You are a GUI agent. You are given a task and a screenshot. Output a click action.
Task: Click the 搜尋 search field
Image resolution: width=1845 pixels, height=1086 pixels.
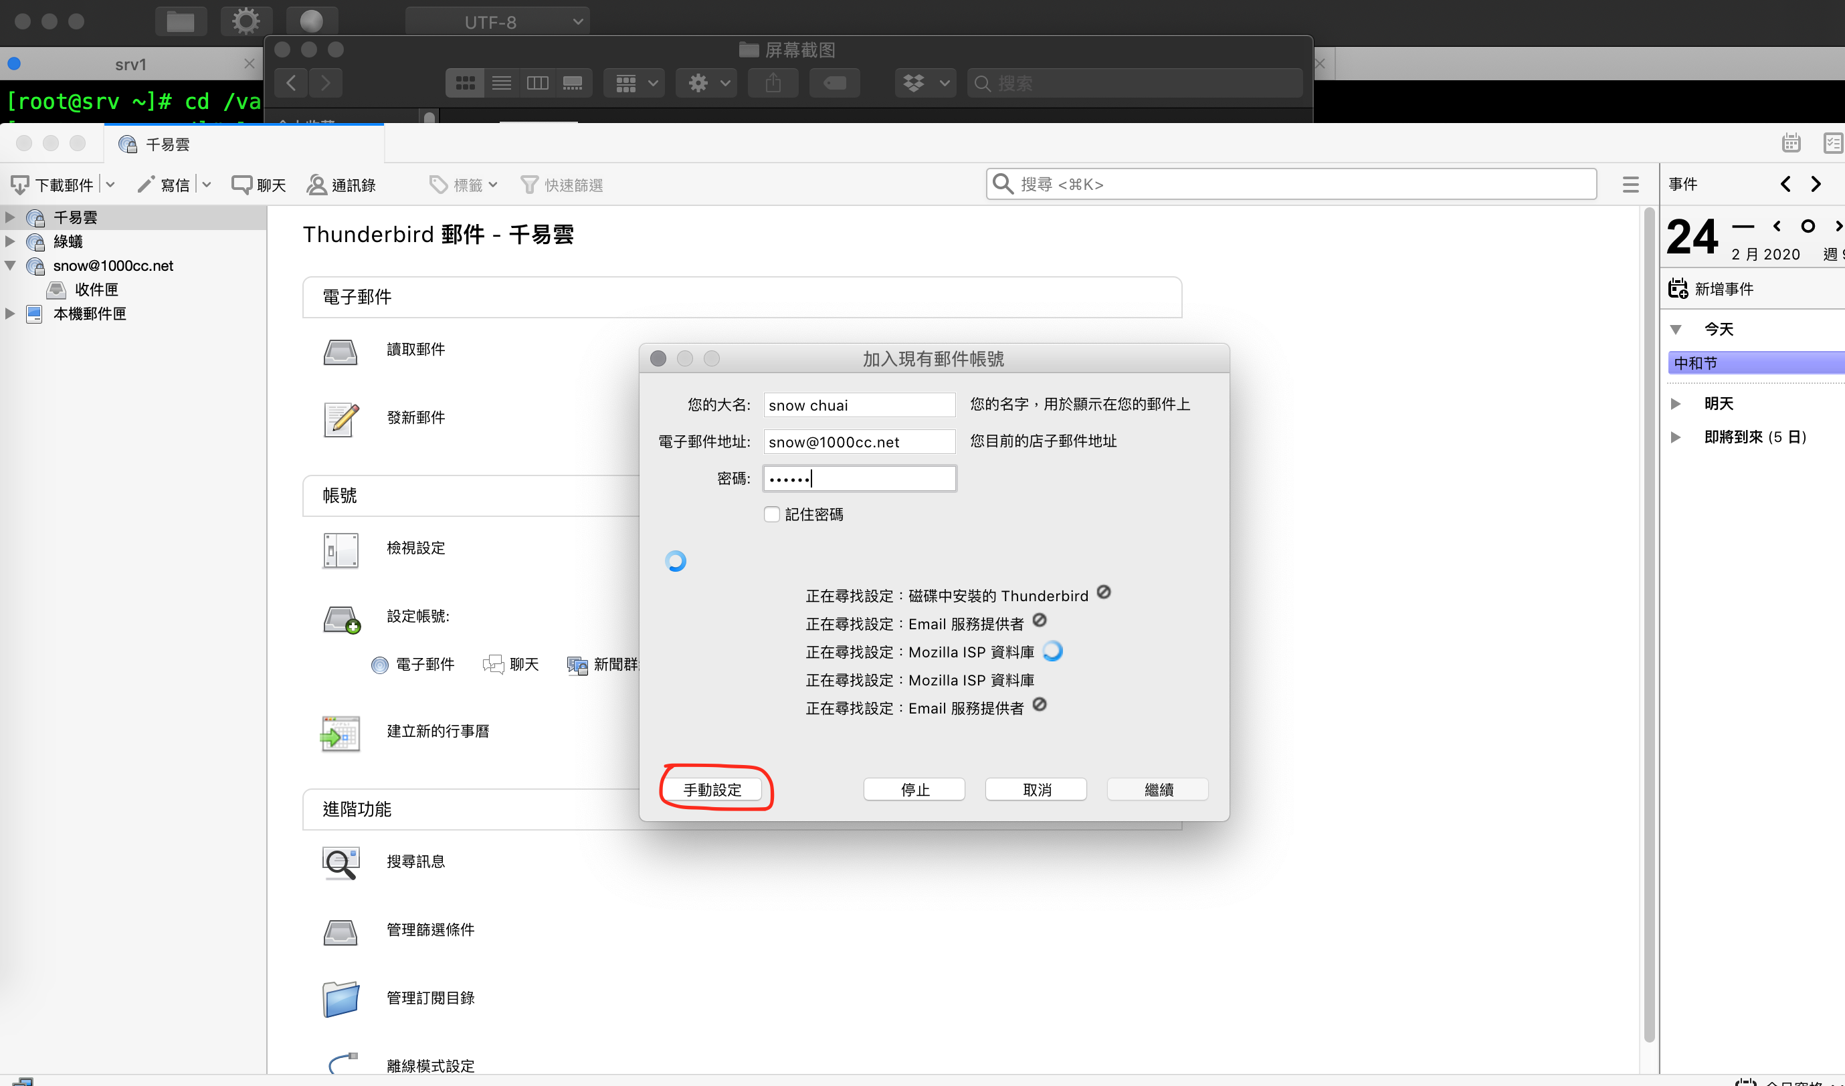point(1291,185)
